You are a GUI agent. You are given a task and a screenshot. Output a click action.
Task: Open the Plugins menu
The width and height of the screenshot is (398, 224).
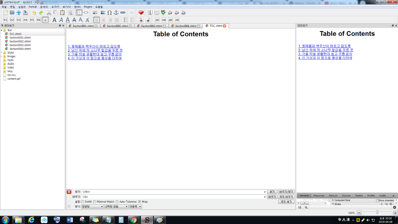[88, 7]
